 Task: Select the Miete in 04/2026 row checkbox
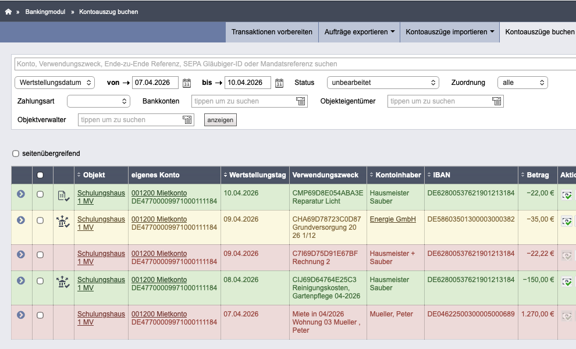point(40,315)
